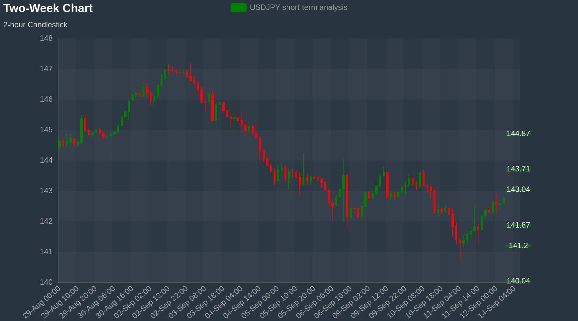Select the 141.87 price level label

[x=518, y=225]
